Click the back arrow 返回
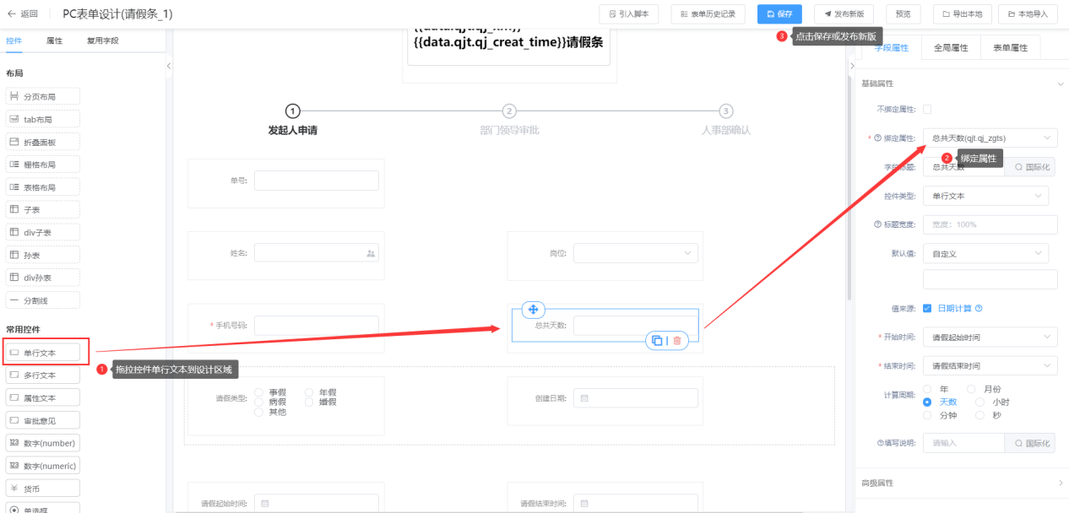The width and height of the screenshot is (1069, 513). (22, 13)
